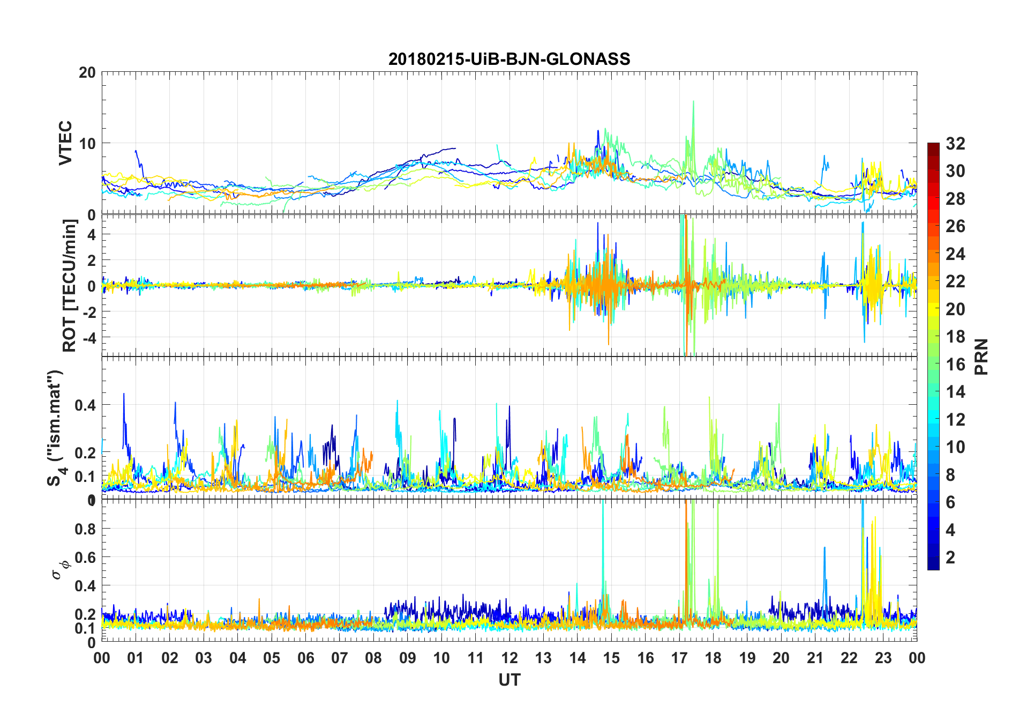The height and width of the screenshot is (713, 1019).
Task: Click UT axis tick label 09
Action: tap(408, 658)
